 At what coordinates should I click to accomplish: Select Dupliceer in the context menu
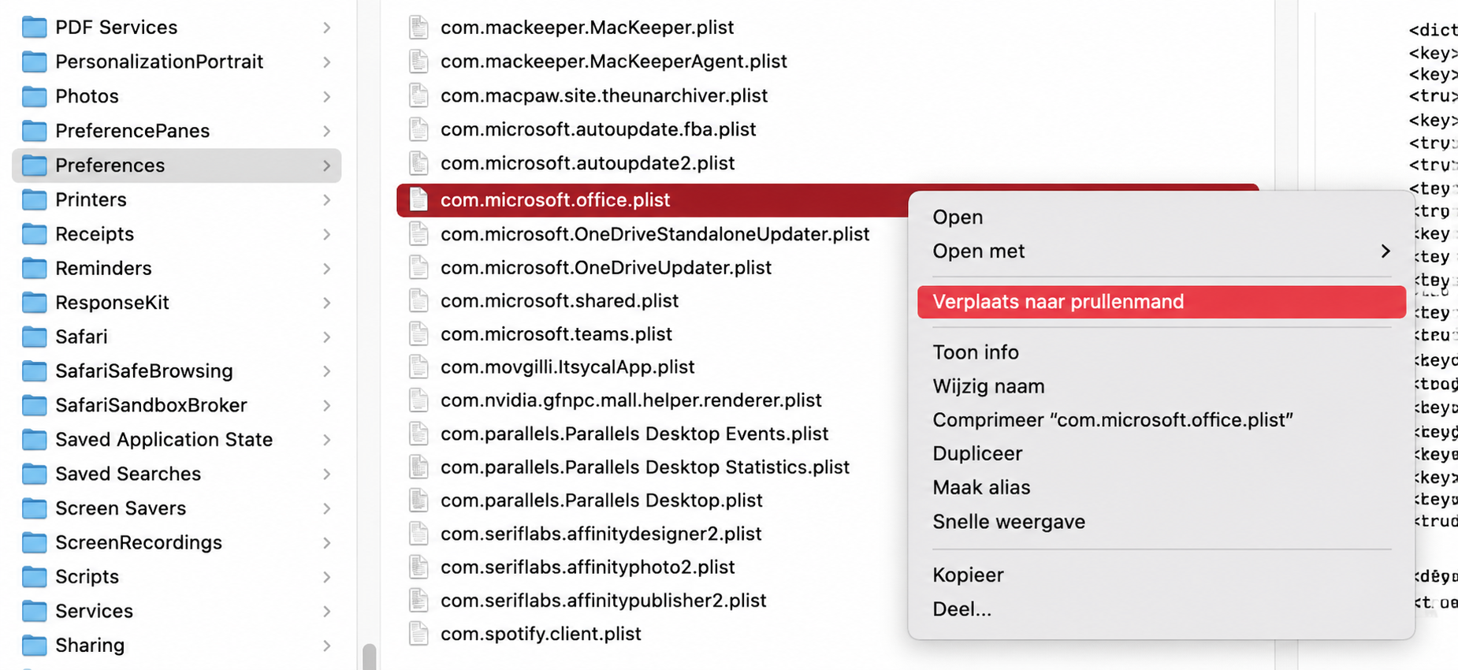click(976, 453)
